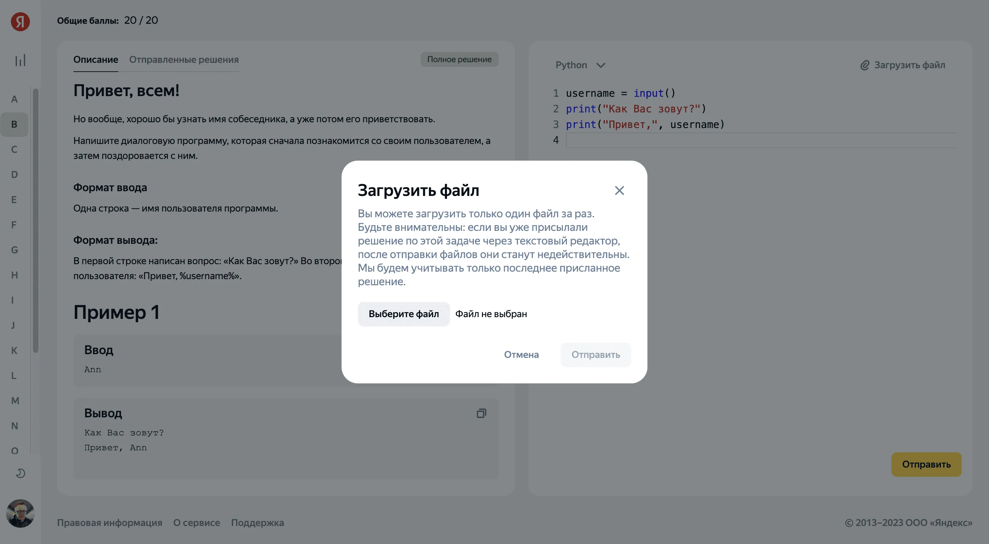Image resolution: width=989 pixels, height=544 pixels.
Task: Click 'Ann' in the Ввод example
Action: coord(92,369)
